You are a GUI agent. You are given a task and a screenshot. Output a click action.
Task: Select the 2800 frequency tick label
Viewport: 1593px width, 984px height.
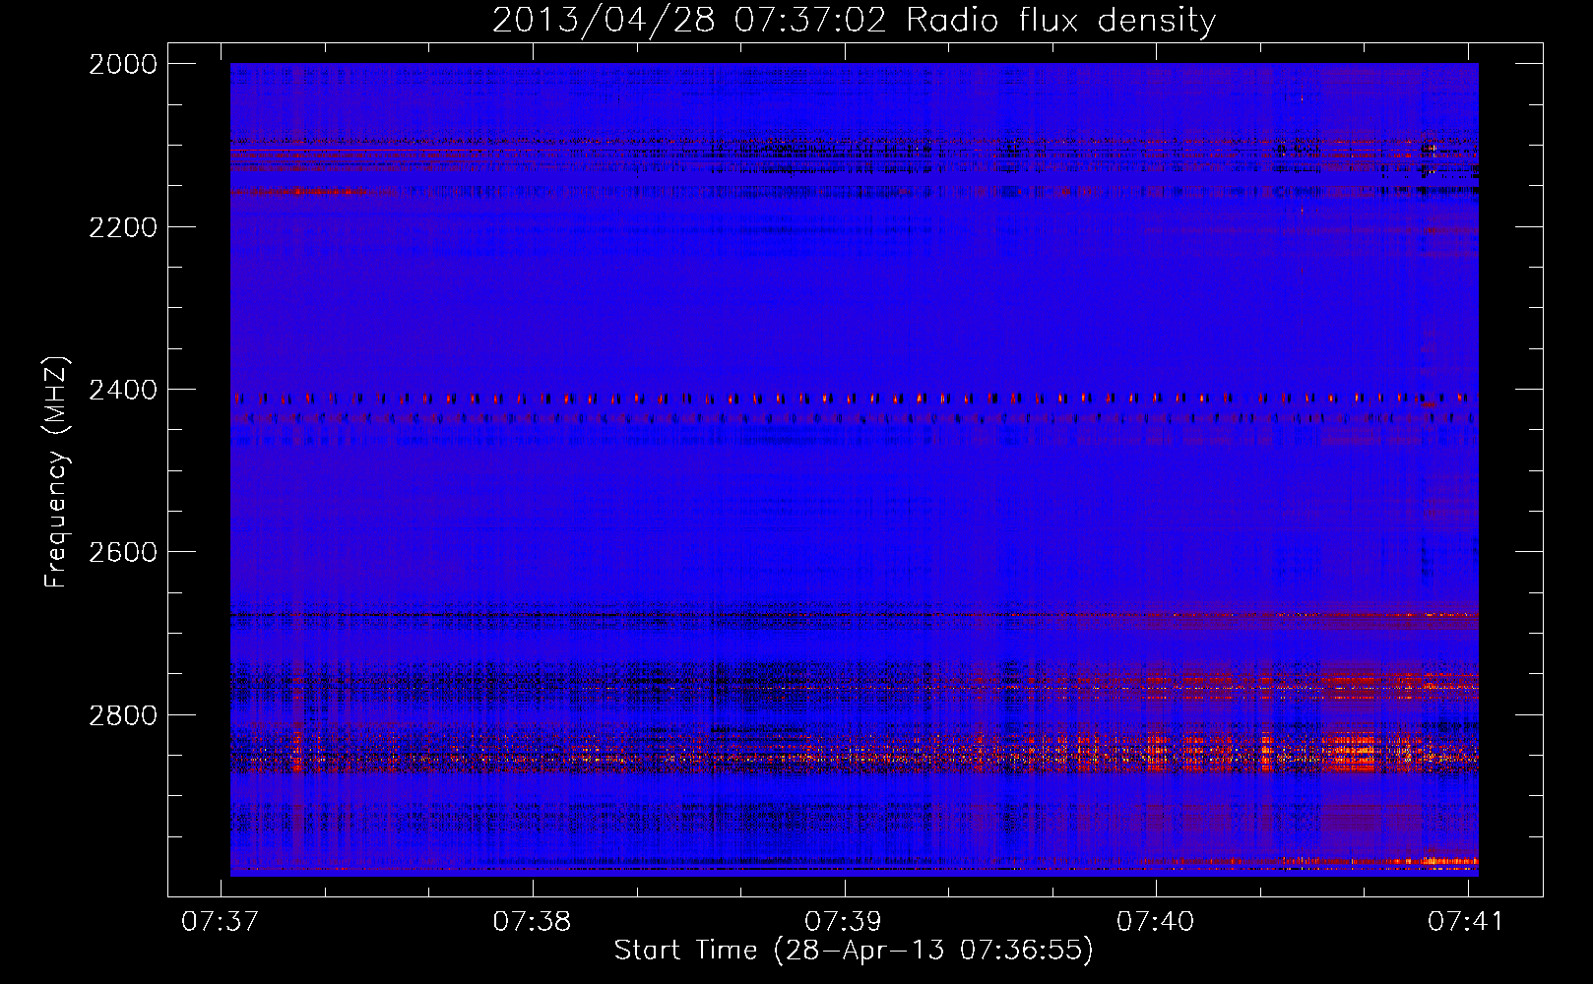tap(123, 715)
